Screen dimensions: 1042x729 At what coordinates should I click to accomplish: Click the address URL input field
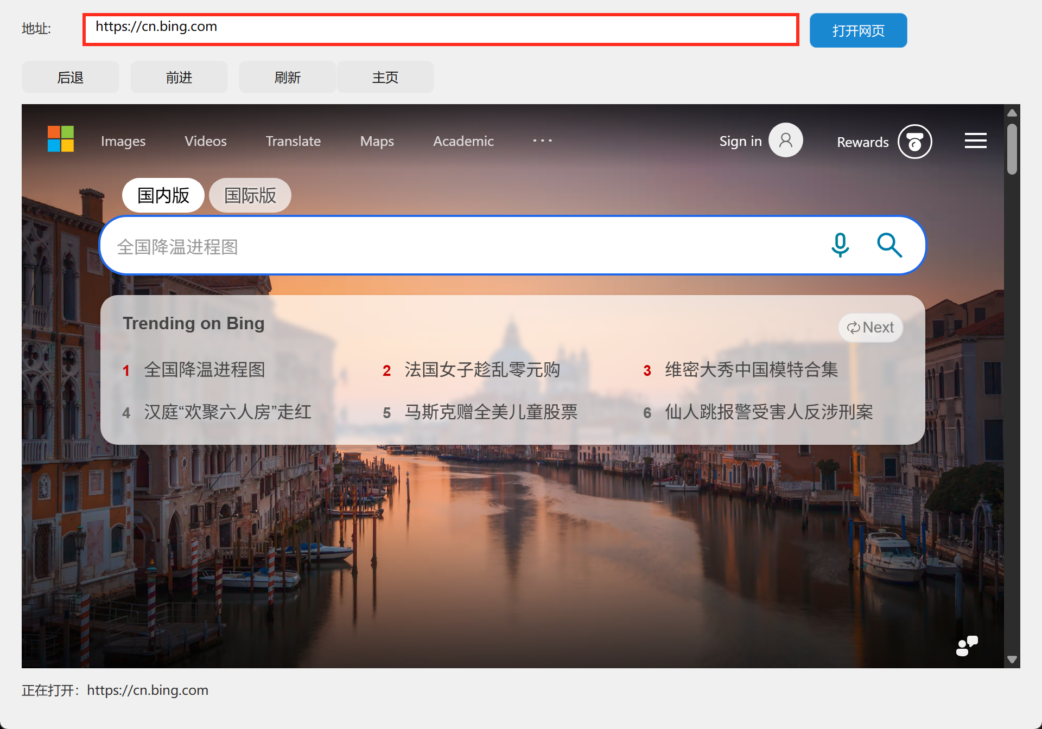[x=441, y=30]
